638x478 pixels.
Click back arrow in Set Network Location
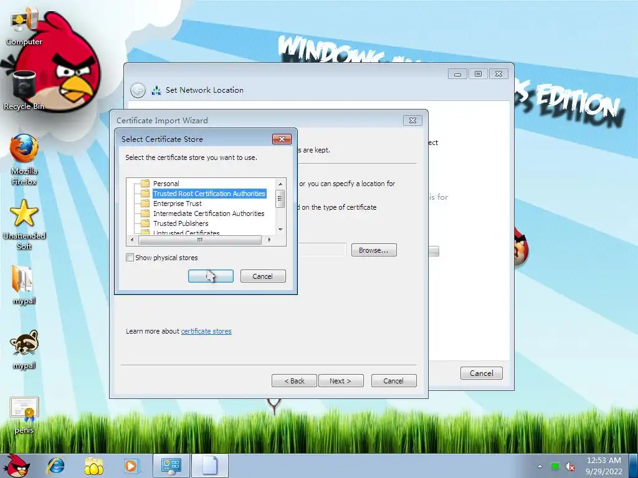(x=138, y=90)
